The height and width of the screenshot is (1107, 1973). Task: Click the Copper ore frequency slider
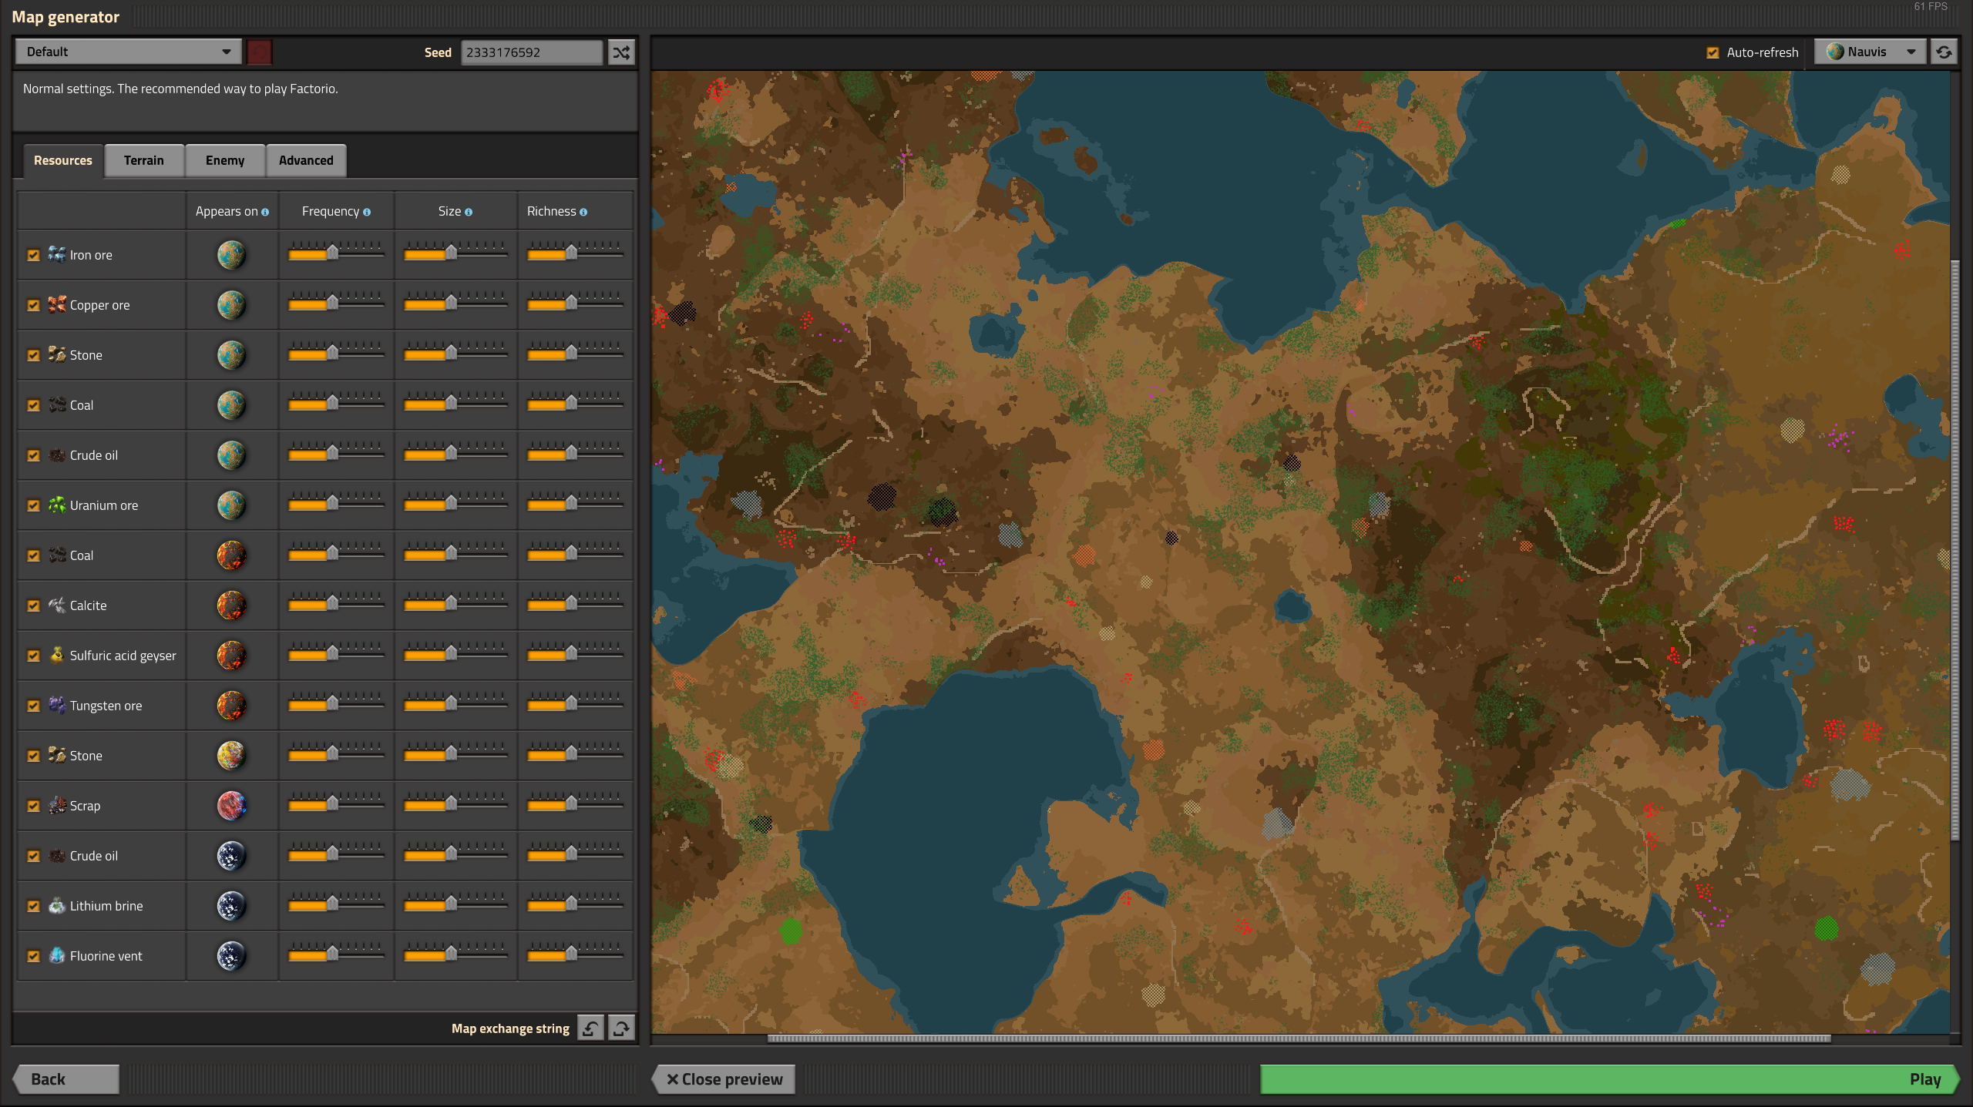pos(333,302)
